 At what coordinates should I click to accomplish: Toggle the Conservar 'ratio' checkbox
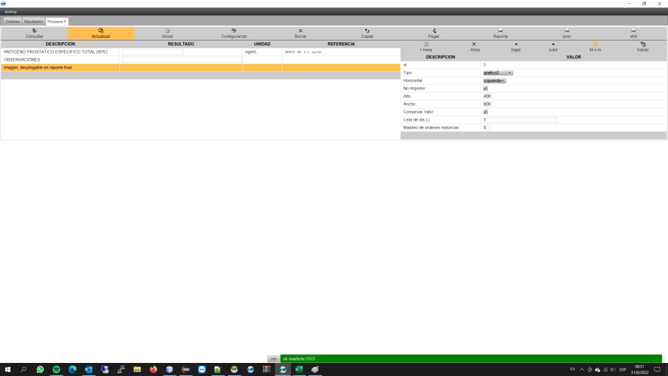(x=485, y=112)
